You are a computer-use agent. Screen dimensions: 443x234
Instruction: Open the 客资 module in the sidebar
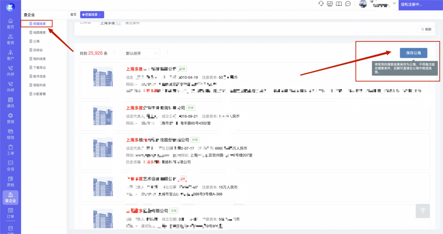[x=10, y=39]
